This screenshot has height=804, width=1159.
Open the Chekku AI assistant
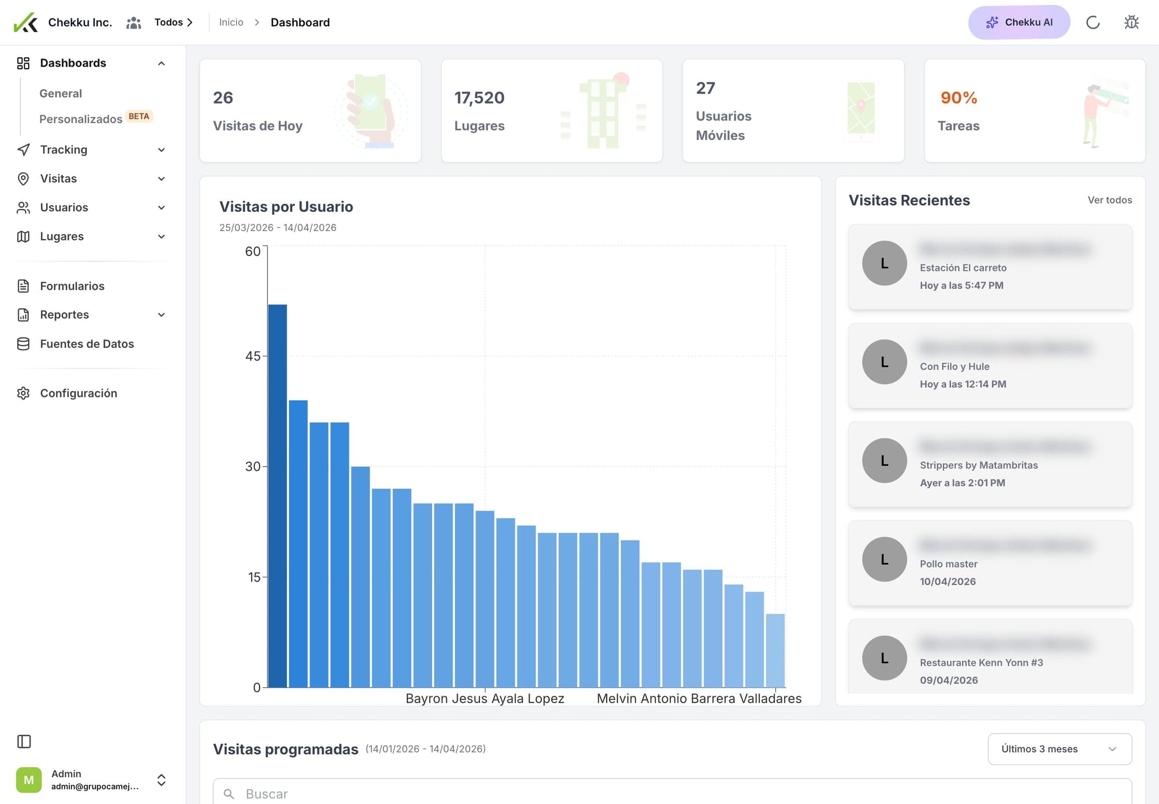pos(1018,22)
